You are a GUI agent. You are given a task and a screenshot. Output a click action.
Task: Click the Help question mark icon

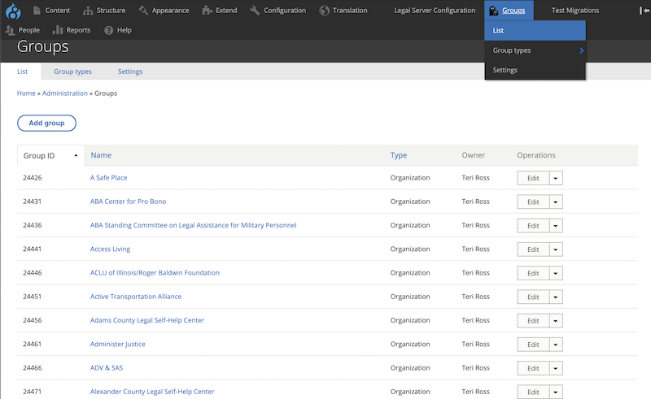(109, 30)
